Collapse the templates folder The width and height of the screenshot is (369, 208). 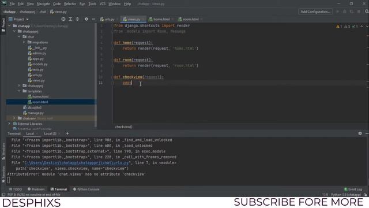pyautogui.click(x=19, y=91)
